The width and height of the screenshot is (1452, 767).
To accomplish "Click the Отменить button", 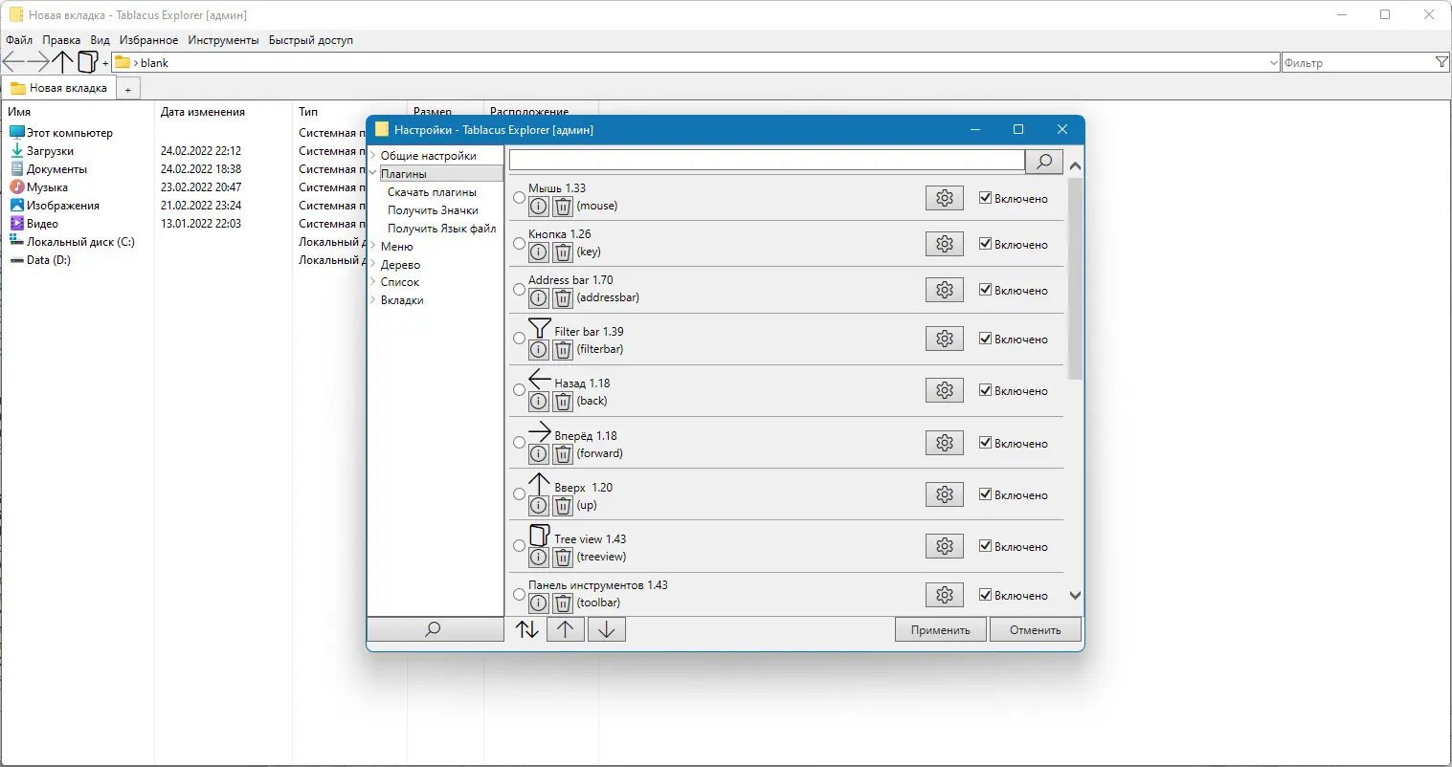I will tap(1036, 630).
